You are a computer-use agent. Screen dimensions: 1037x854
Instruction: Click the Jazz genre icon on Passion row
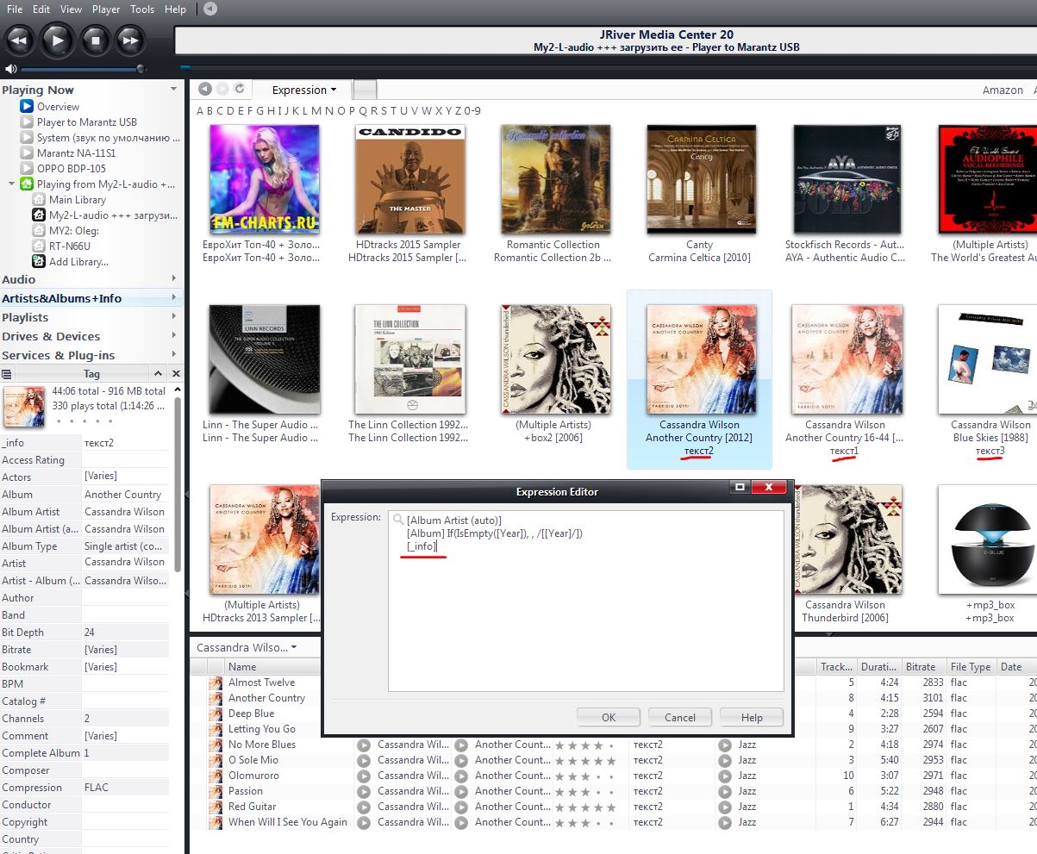(724, 791)
